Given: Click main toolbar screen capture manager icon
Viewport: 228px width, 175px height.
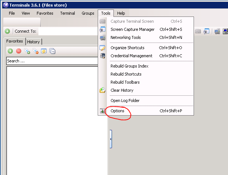Looking at the screenshot, I should [206, 31].
